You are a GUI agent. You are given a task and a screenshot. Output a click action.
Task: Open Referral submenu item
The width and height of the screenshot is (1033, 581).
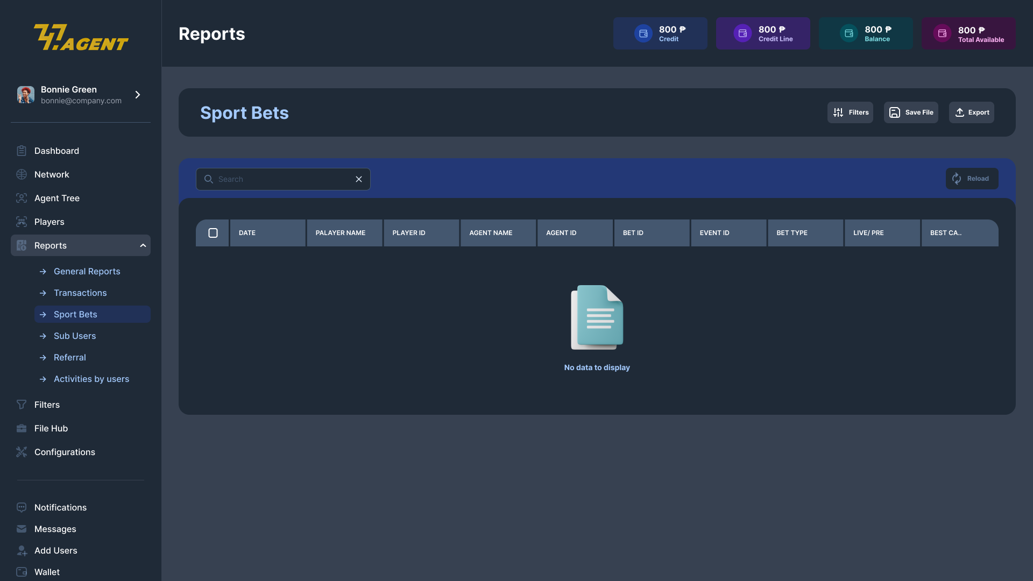pos(93,357)
